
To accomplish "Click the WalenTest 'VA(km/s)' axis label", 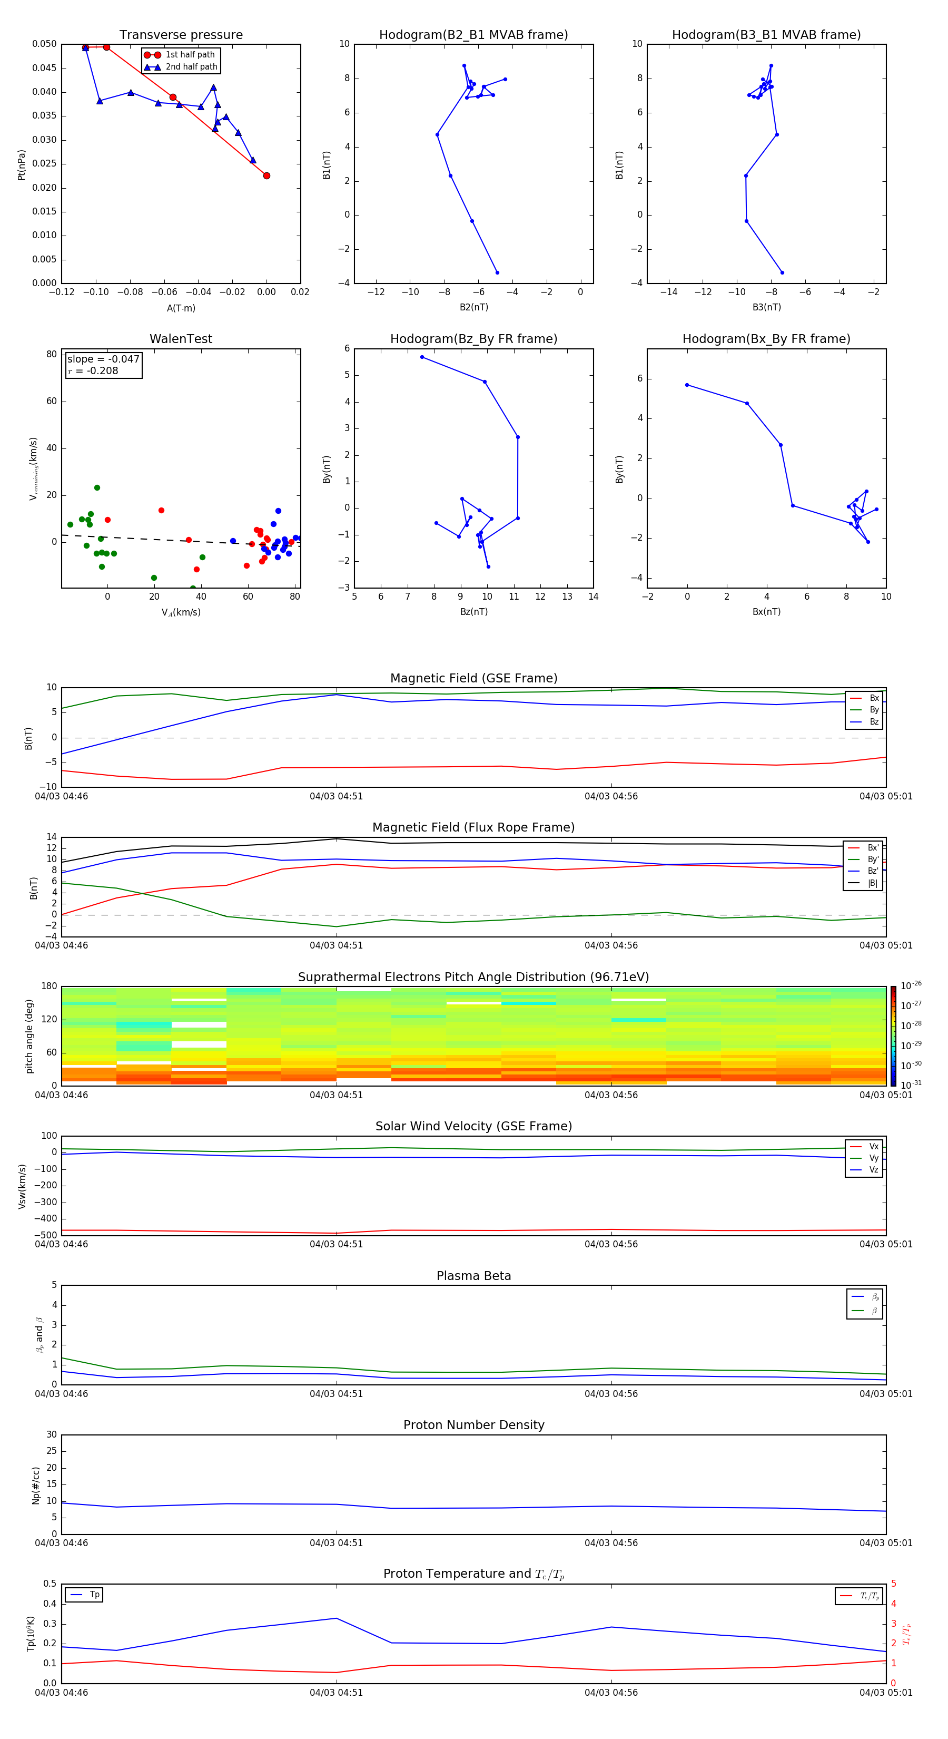I will [181, 612].
